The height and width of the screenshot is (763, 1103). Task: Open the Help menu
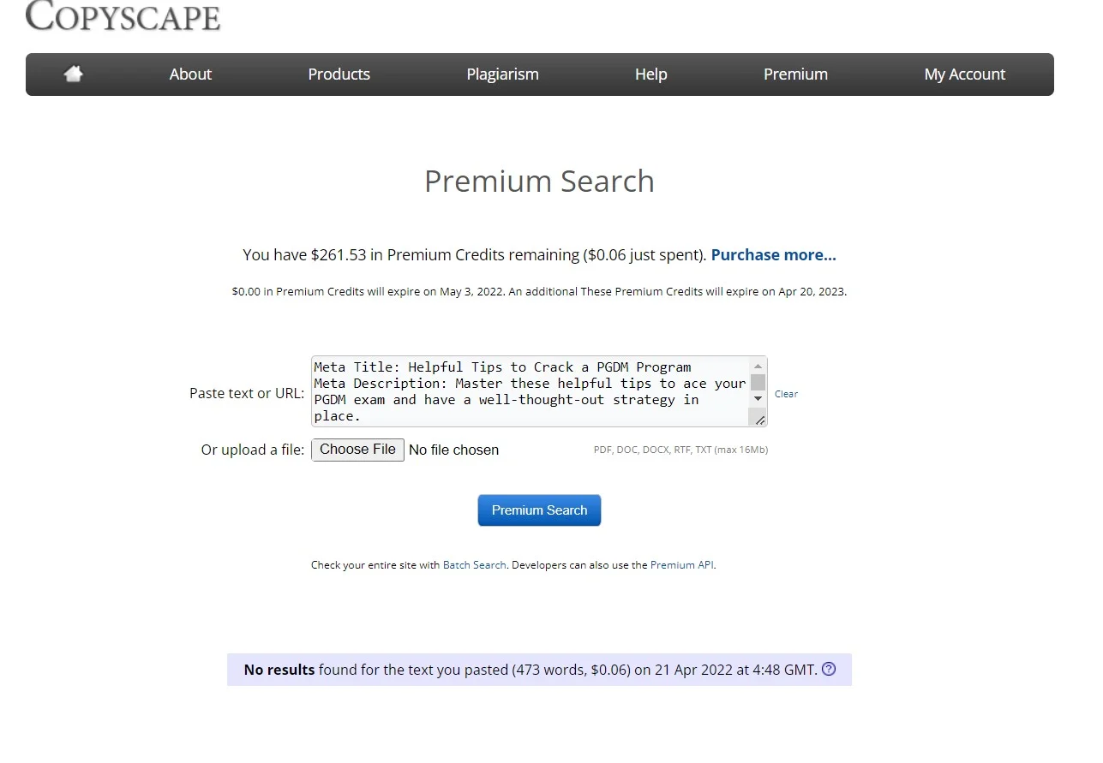pyautogui.click(x=650, y=75)
